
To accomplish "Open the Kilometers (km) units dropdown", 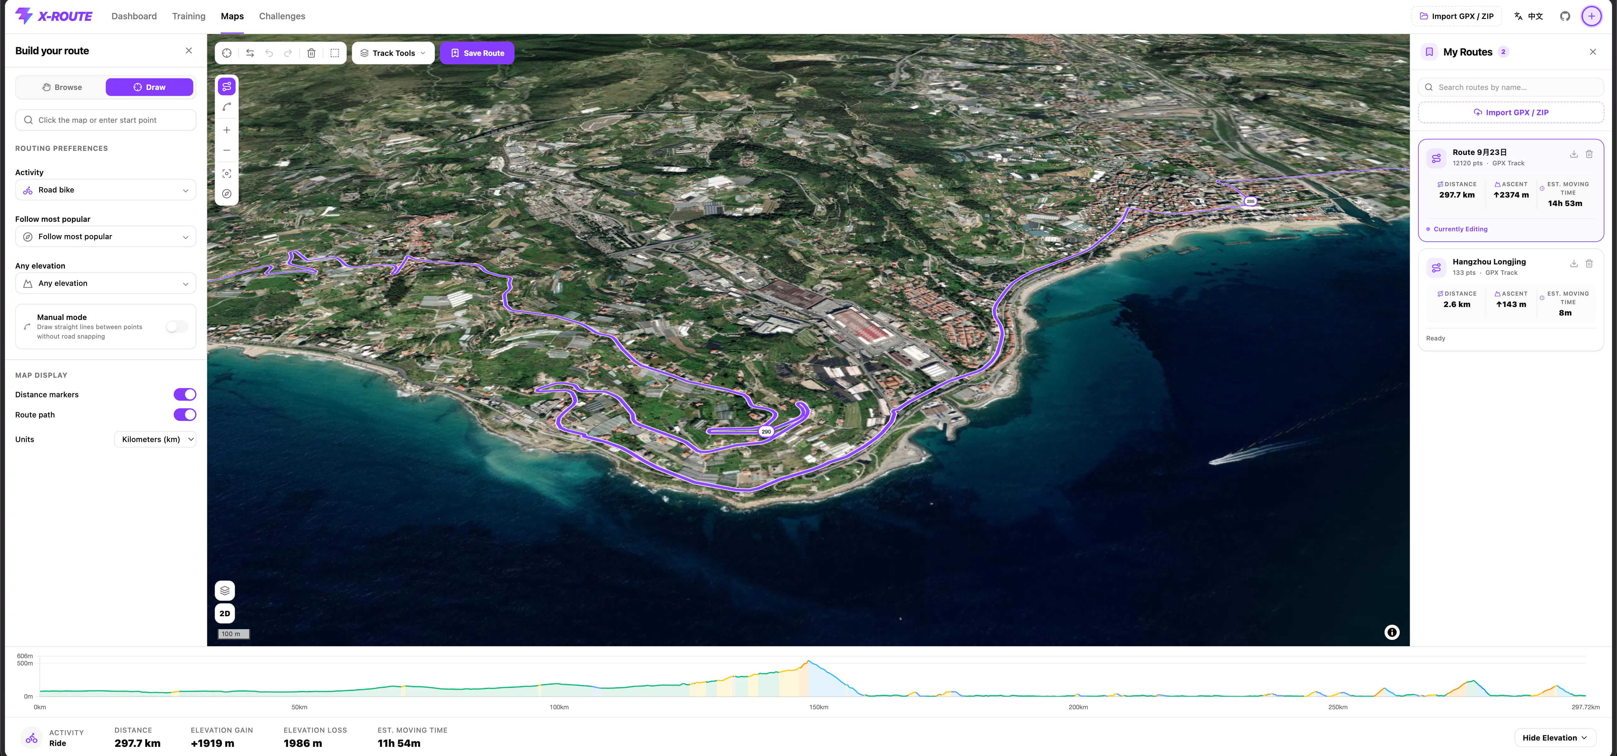I will tap(155, 439).
